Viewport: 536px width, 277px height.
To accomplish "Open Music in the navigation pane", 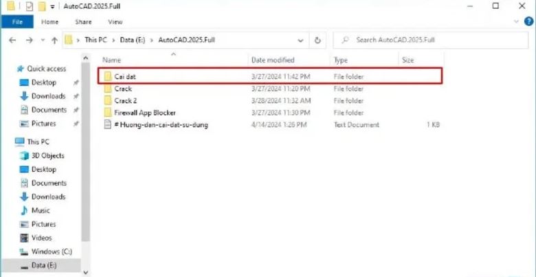I will (x=41, y=210).
